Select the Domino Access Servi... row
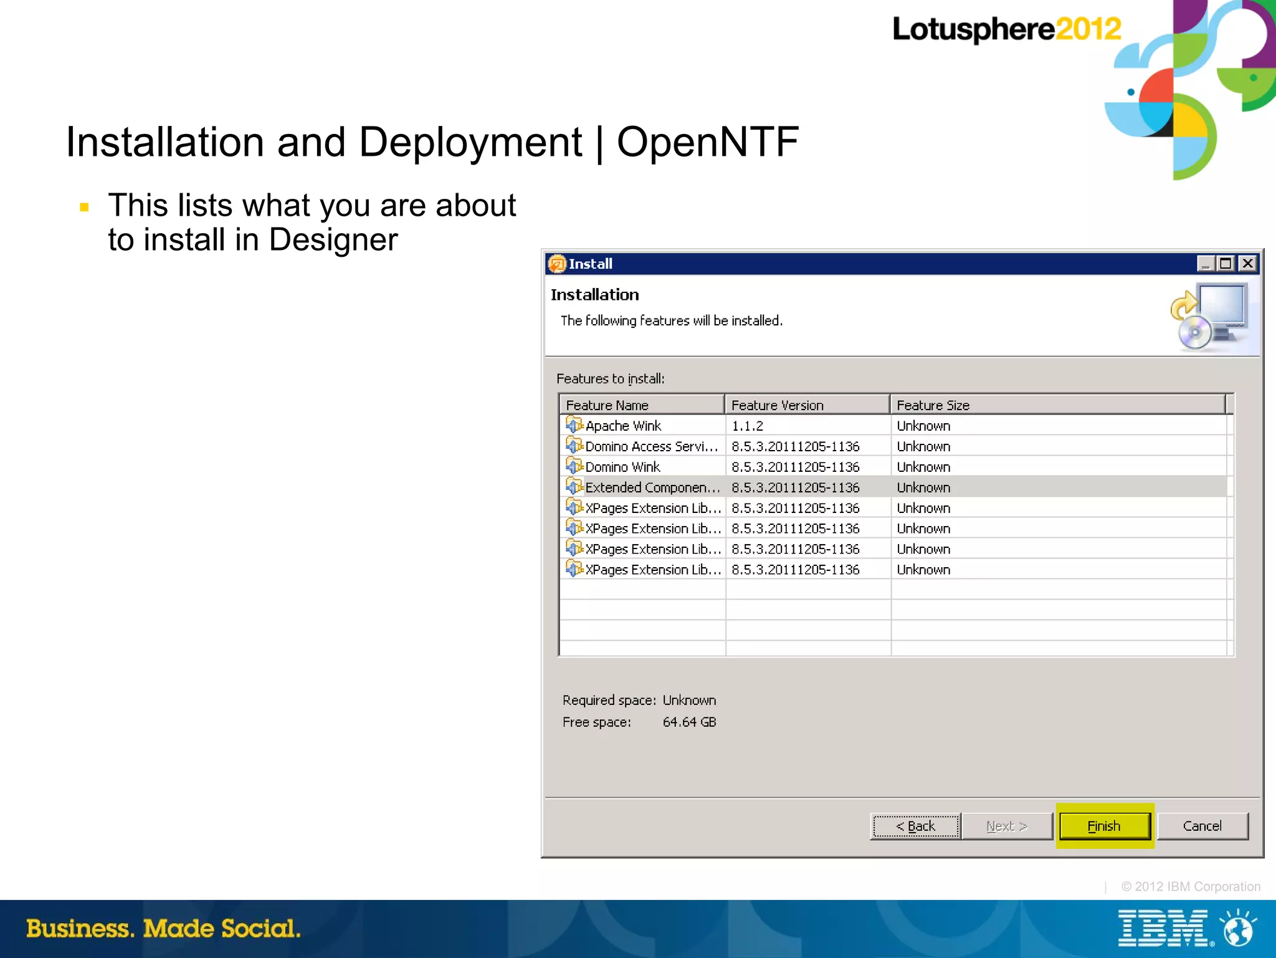The width and height of the screenshot is (1276, 958). (893, 446)
